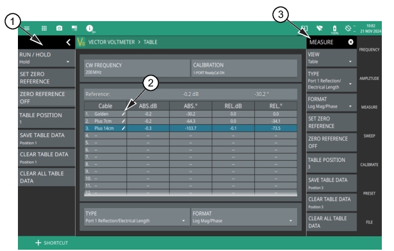This screenshot has width=394, height=251.
Task: Click SET ZERO REFERENCE in left panel
Action: coord(47,78)
